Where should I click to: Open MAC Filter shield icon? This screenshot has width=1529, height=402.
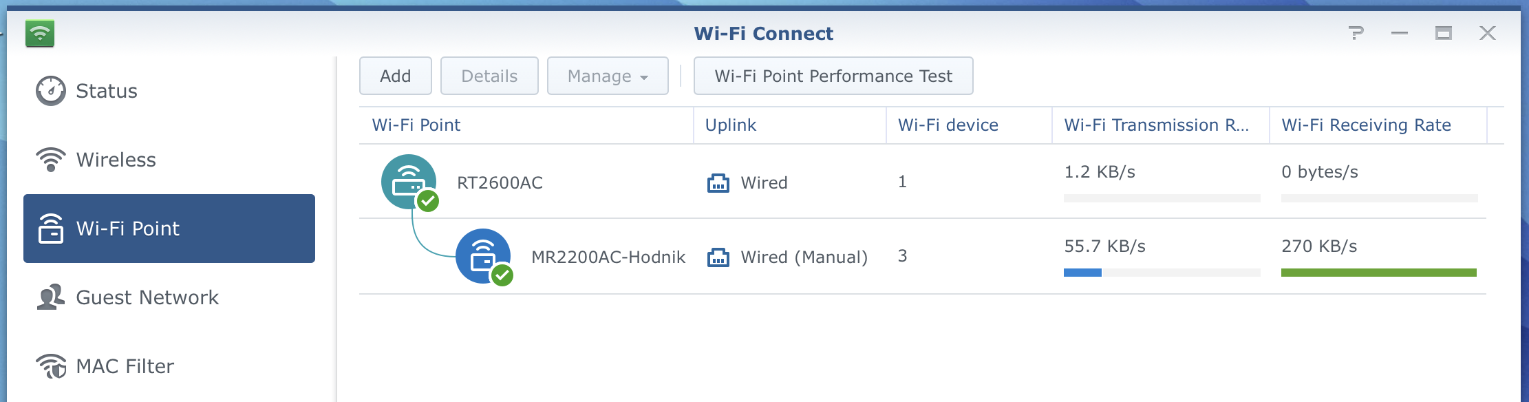click(51, 366)
